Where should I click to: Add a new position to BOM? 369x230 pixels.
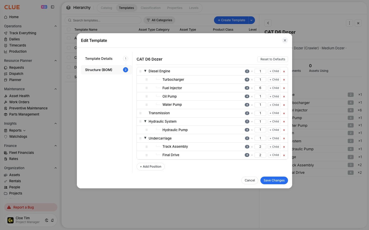pyautogui.click(x=151, y=167)
